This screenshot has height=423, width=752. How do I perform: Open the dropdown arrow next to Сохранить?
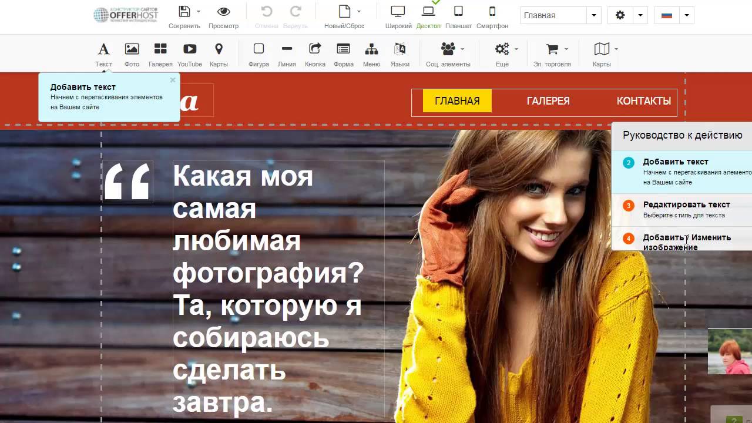(x=199, y=12)
